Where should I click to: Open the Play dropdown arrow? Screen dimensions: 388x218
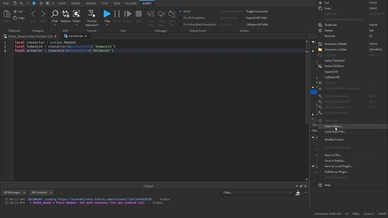(107, 25)
